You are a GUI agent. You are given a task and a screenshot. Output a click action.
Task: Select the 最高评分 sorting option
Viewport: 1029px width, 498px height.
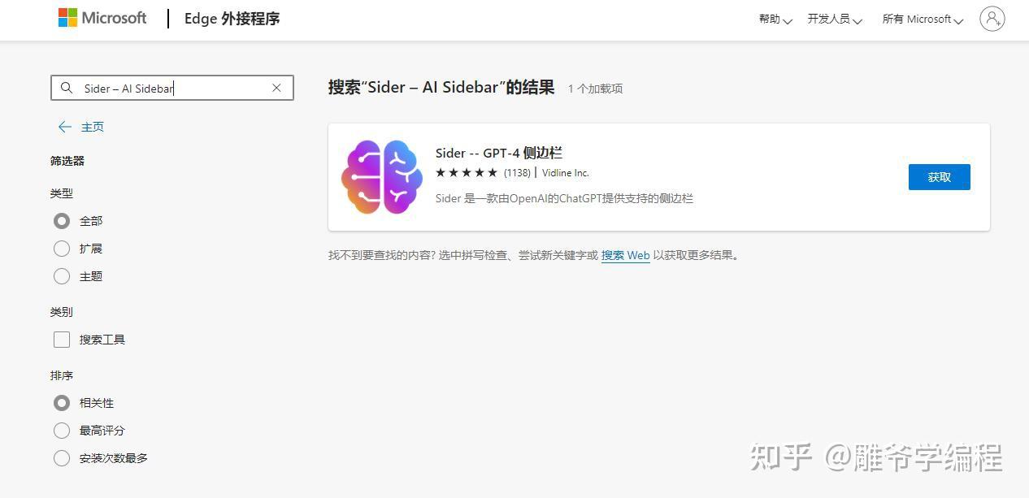[62, 431]
